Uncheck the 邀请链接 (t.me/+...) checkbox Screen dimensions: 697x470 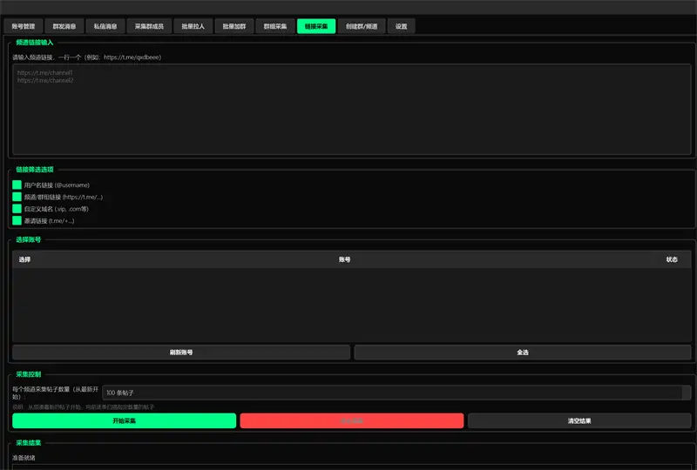[x=17, y=221]
